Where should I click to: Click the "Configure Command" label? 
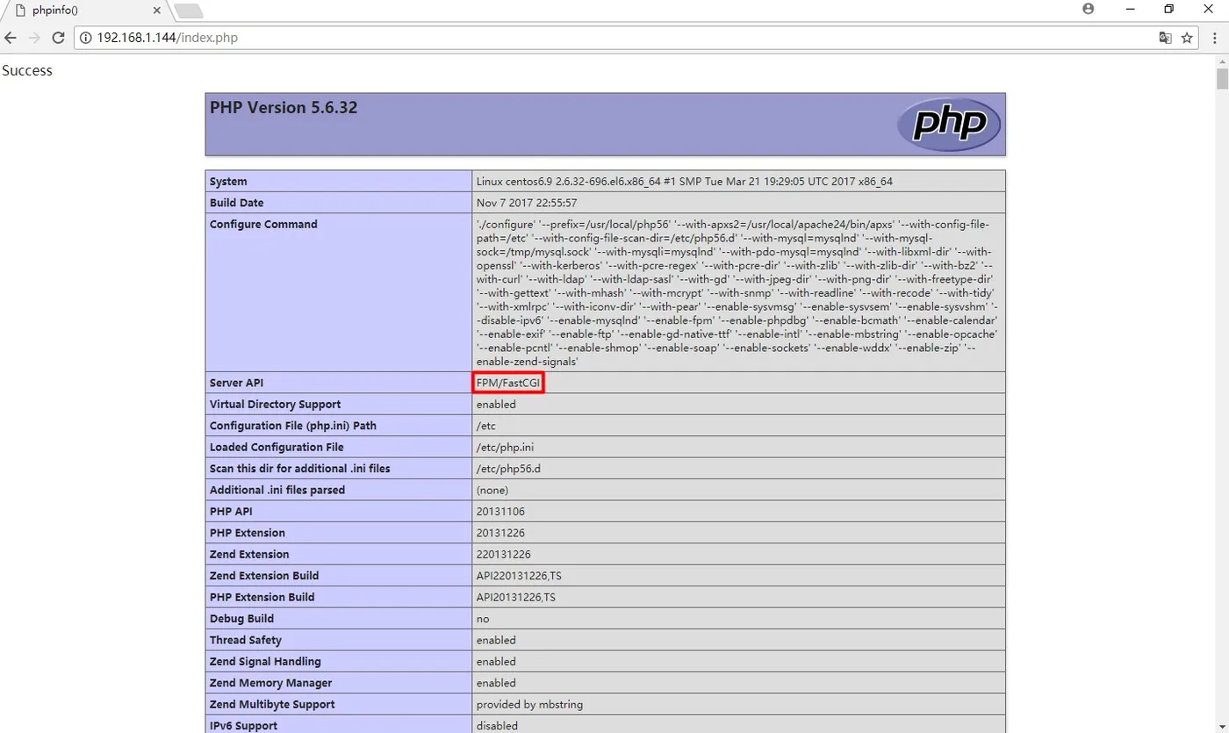pos(263,224)
